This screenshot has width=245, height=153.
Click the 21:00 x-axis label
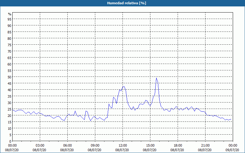[205, 146]
